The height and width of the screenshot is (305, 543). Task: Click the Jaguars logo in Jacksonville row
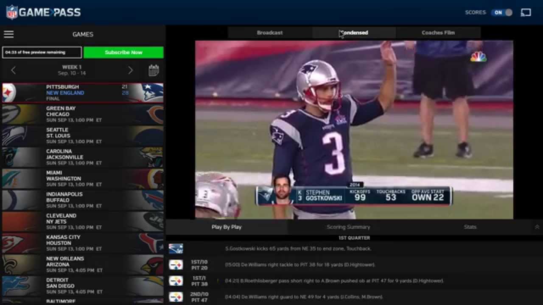click(x=152, y=157)
